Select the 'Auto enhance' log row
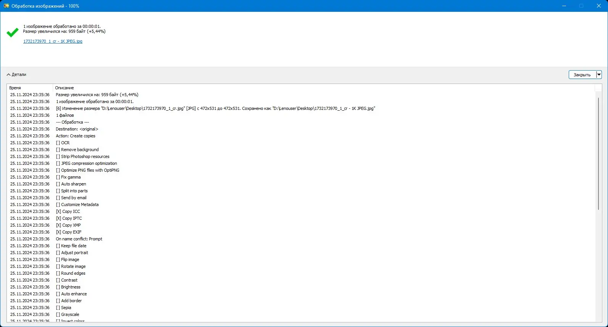Screen dimensions: 608x327 301,294
